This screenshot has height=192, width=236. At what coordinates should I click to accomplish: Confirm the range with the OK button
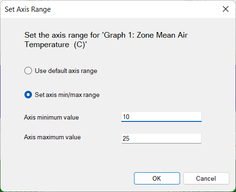pyautogui.click(x=157, y=178)
